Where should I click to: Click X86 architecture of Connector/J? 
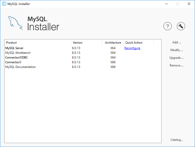tap(113, 62)
